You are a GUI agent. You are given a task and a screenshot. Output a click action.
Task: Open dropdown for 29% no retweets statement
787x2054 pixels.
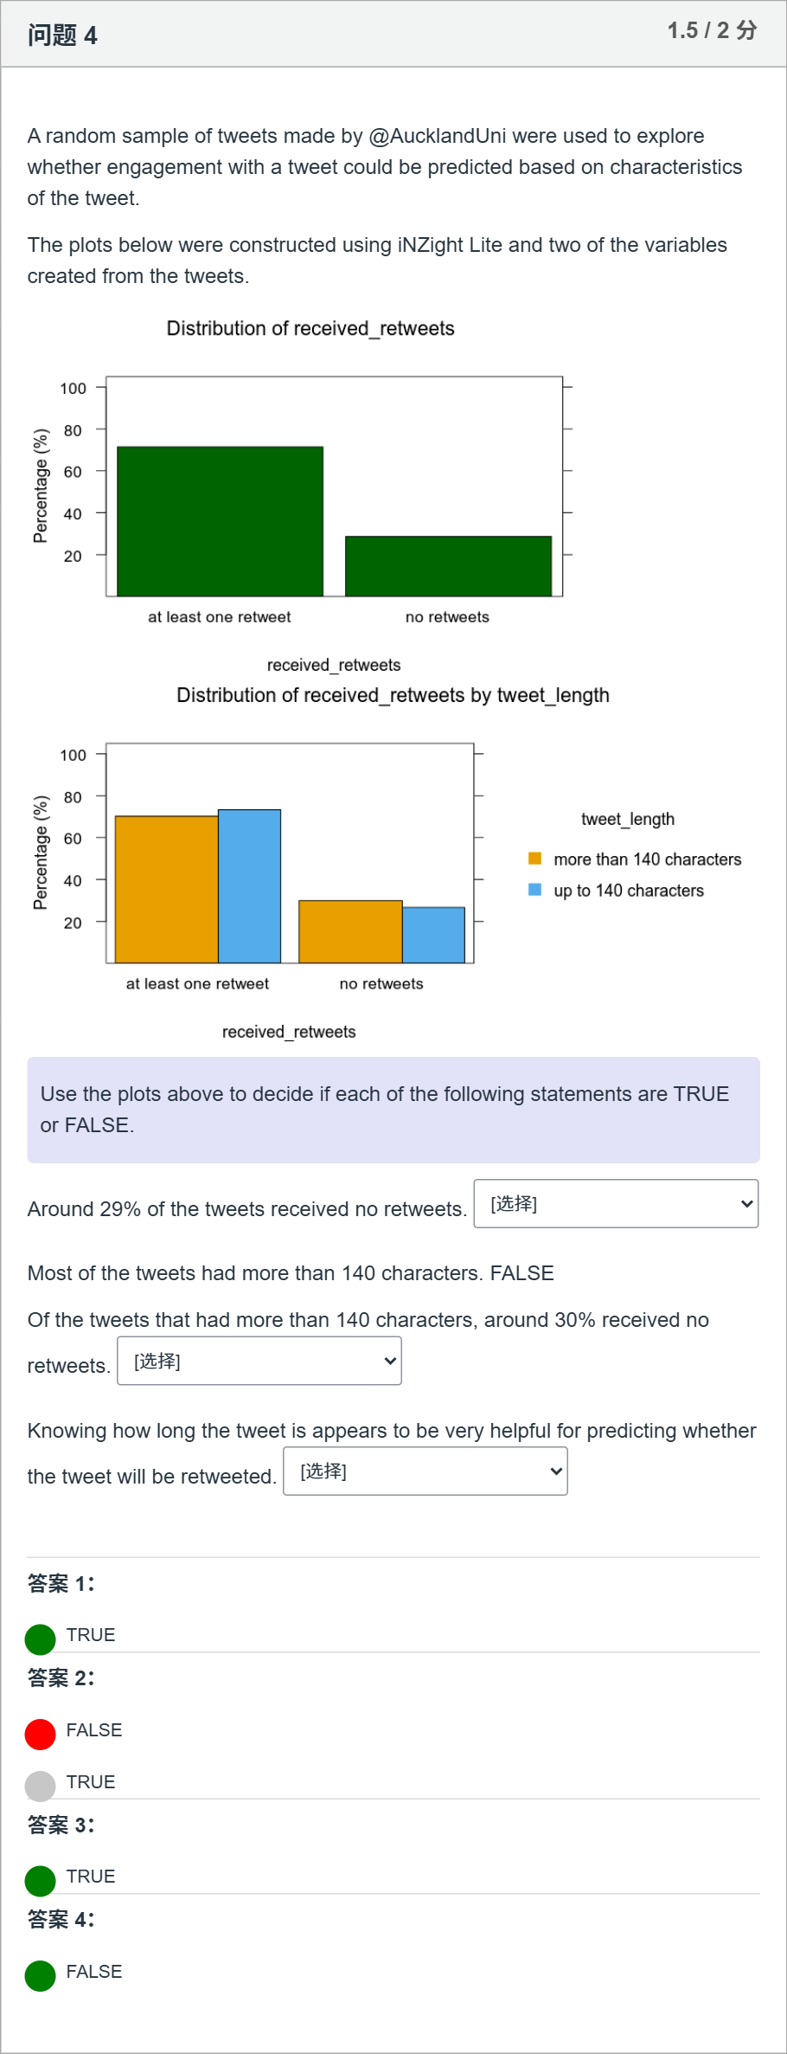tap(616, 1203)
